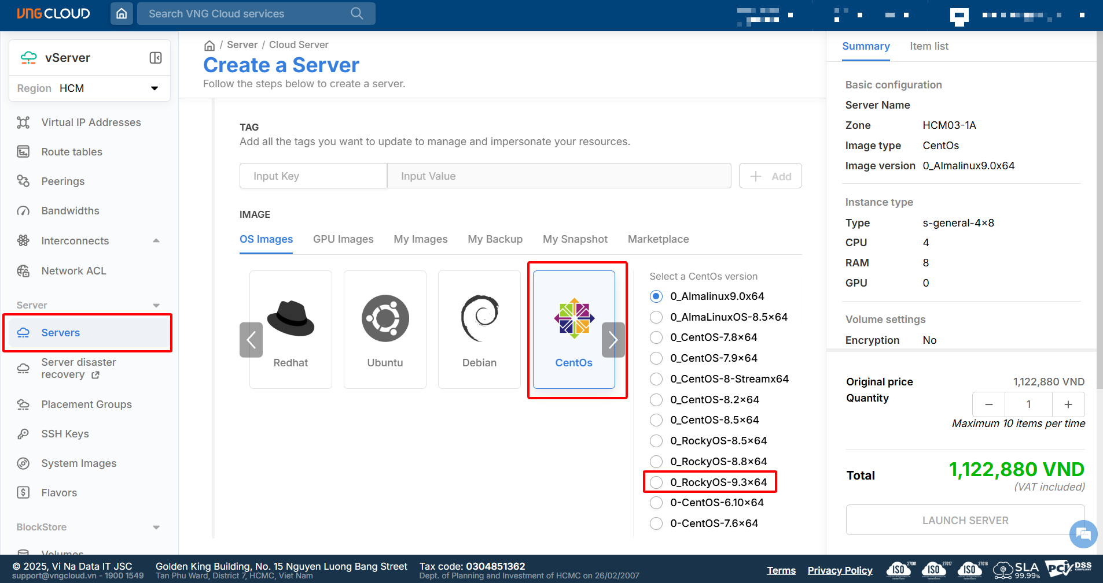Switch to the GPU Images tab
This screenshot has height=583, width=1103.
343,239
